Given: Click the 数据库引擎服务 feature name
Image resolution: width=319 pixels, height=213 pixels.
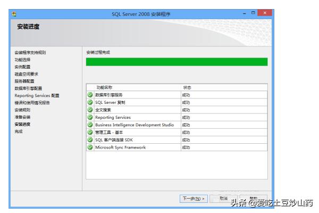Looking at the screenshot, I should tap(109, 95).
